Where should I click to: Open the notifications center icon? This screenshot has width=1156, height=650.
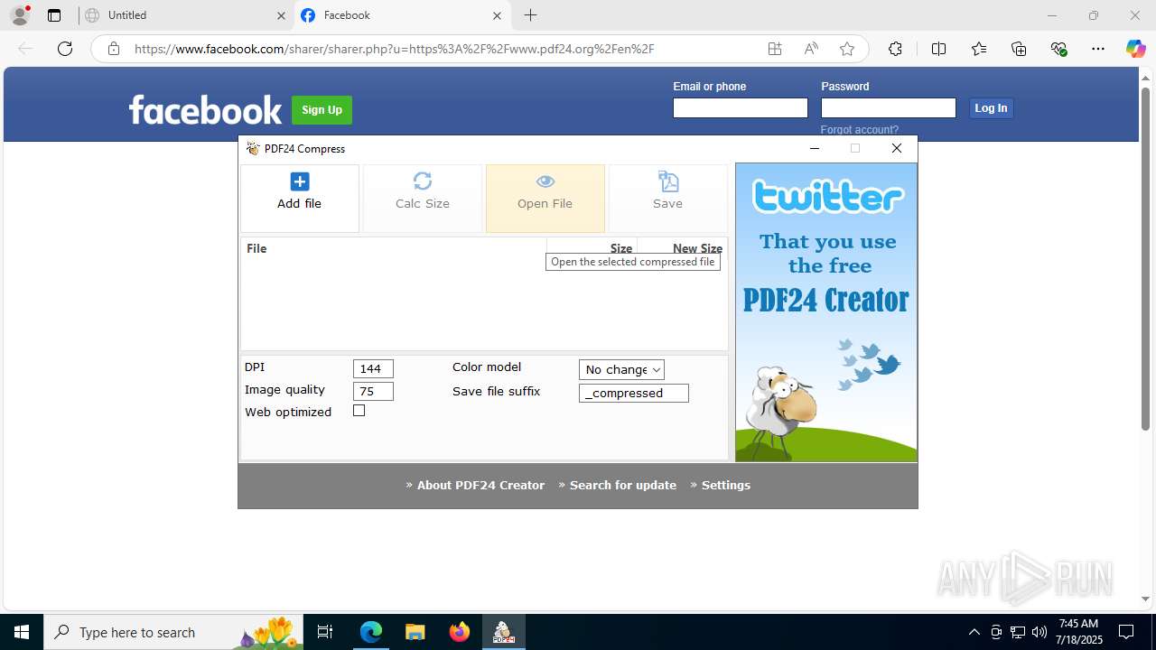[1126, 632]
